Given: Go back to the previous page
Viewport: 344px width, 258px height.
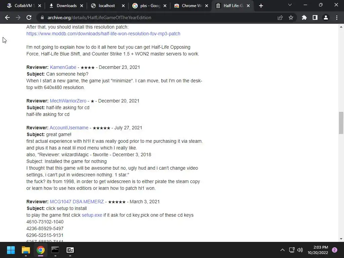Looking at the screenshot, I should pos(7,17).
